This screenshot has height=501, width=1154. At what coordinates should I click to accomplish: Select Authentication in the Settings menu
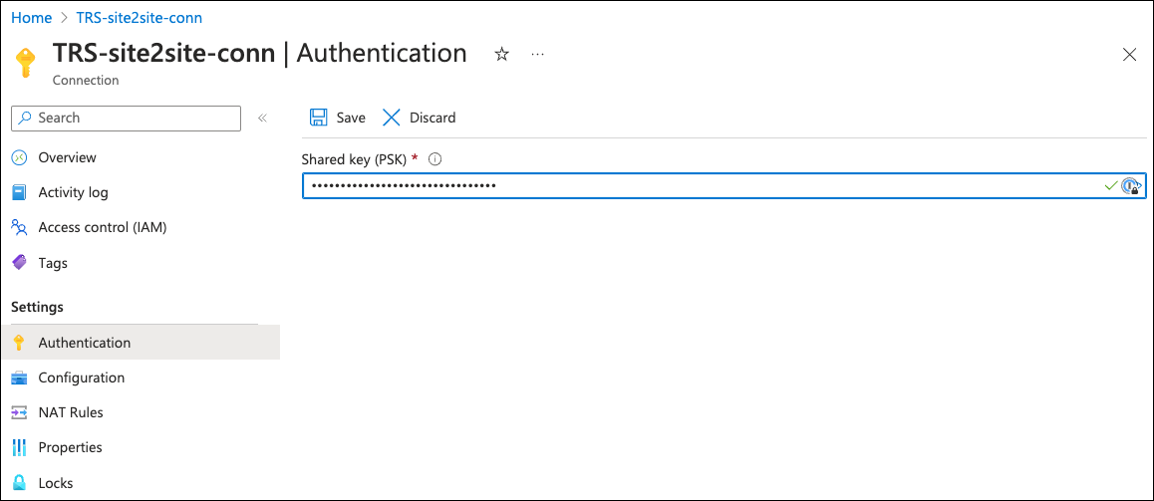pyautogui.click(x=84, y=343)
